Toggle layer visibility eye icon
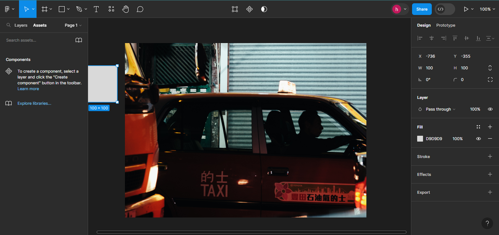The height and width of the screenshot is (235, 499). pos(490,110)
